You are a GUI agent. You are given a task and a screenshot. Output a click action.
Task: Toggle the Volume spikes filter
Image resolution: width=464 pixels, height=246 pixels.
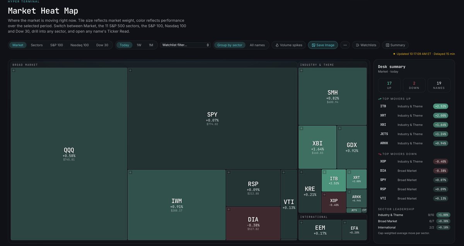tap(288, 45)
